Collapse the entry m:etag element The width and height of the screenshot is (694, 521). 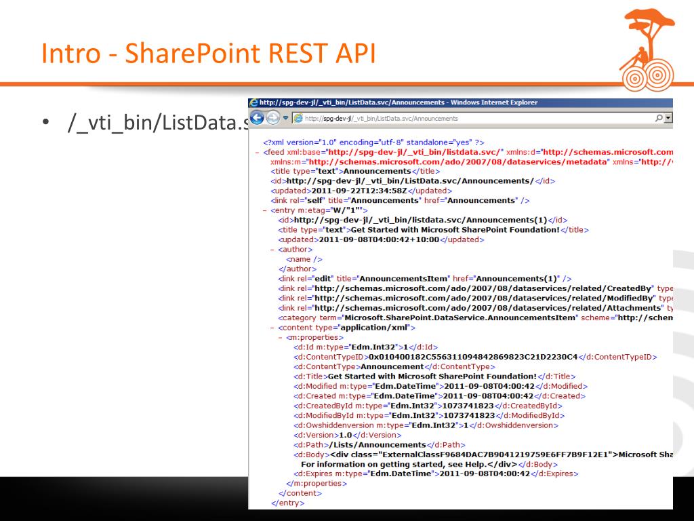[x=265, y=211]
